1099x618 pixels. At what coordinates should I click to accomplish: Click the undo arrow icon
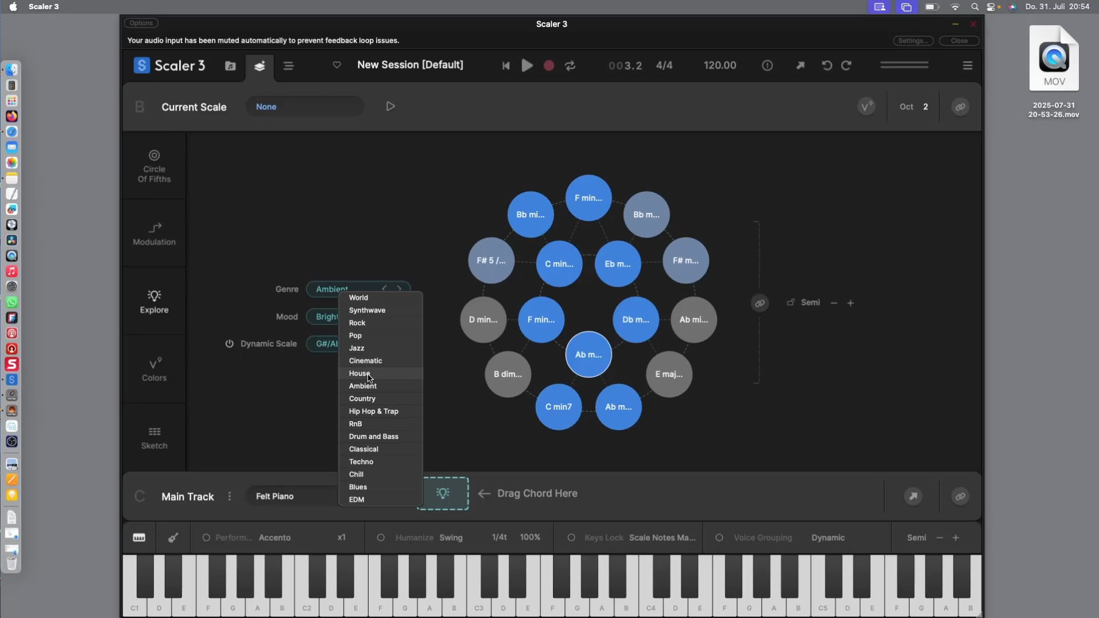click(x=827, y=65)
